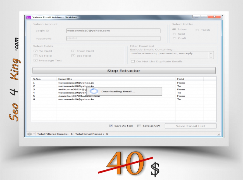Minimize the Yahoo Email Address Grabber window

196,16
